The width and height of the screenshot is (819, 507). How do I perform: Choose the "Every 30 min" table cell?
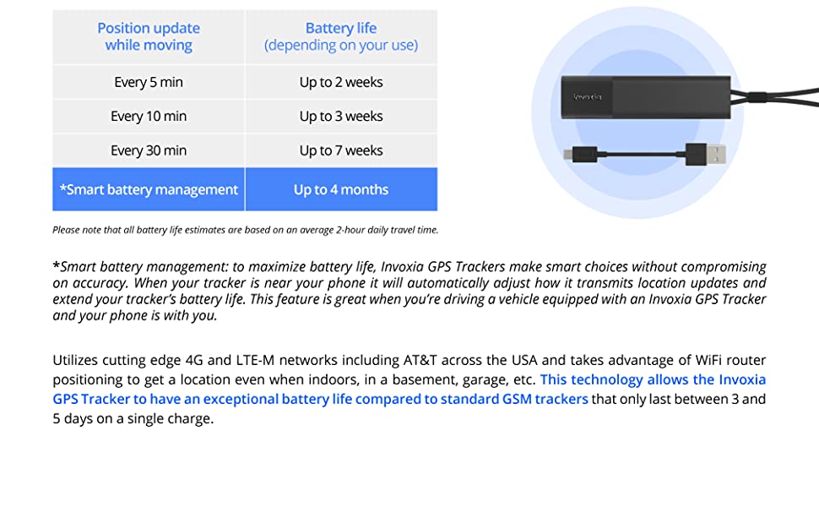click(149, 150)
